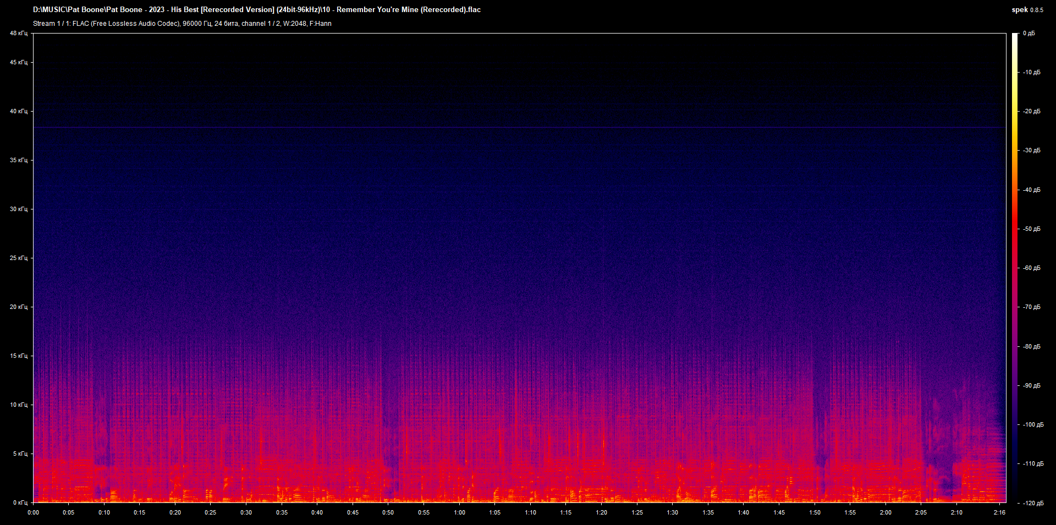Select the 5 кГц frequency axis label
The width and height of the screenshot is (1056, 525).
tap(20, 454)
